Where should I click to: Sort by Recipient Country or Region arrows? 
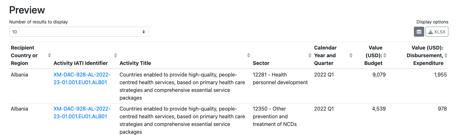coord(49,55)
